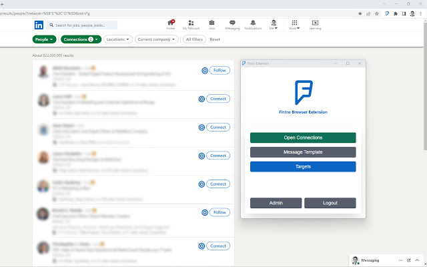Viewport: 427px width, 267px height.
Task: Open the Current company filter dropdown
Action: click(156, 39)
